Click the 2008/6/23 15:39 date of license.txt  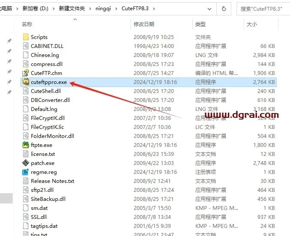click(x=154, y=154)
